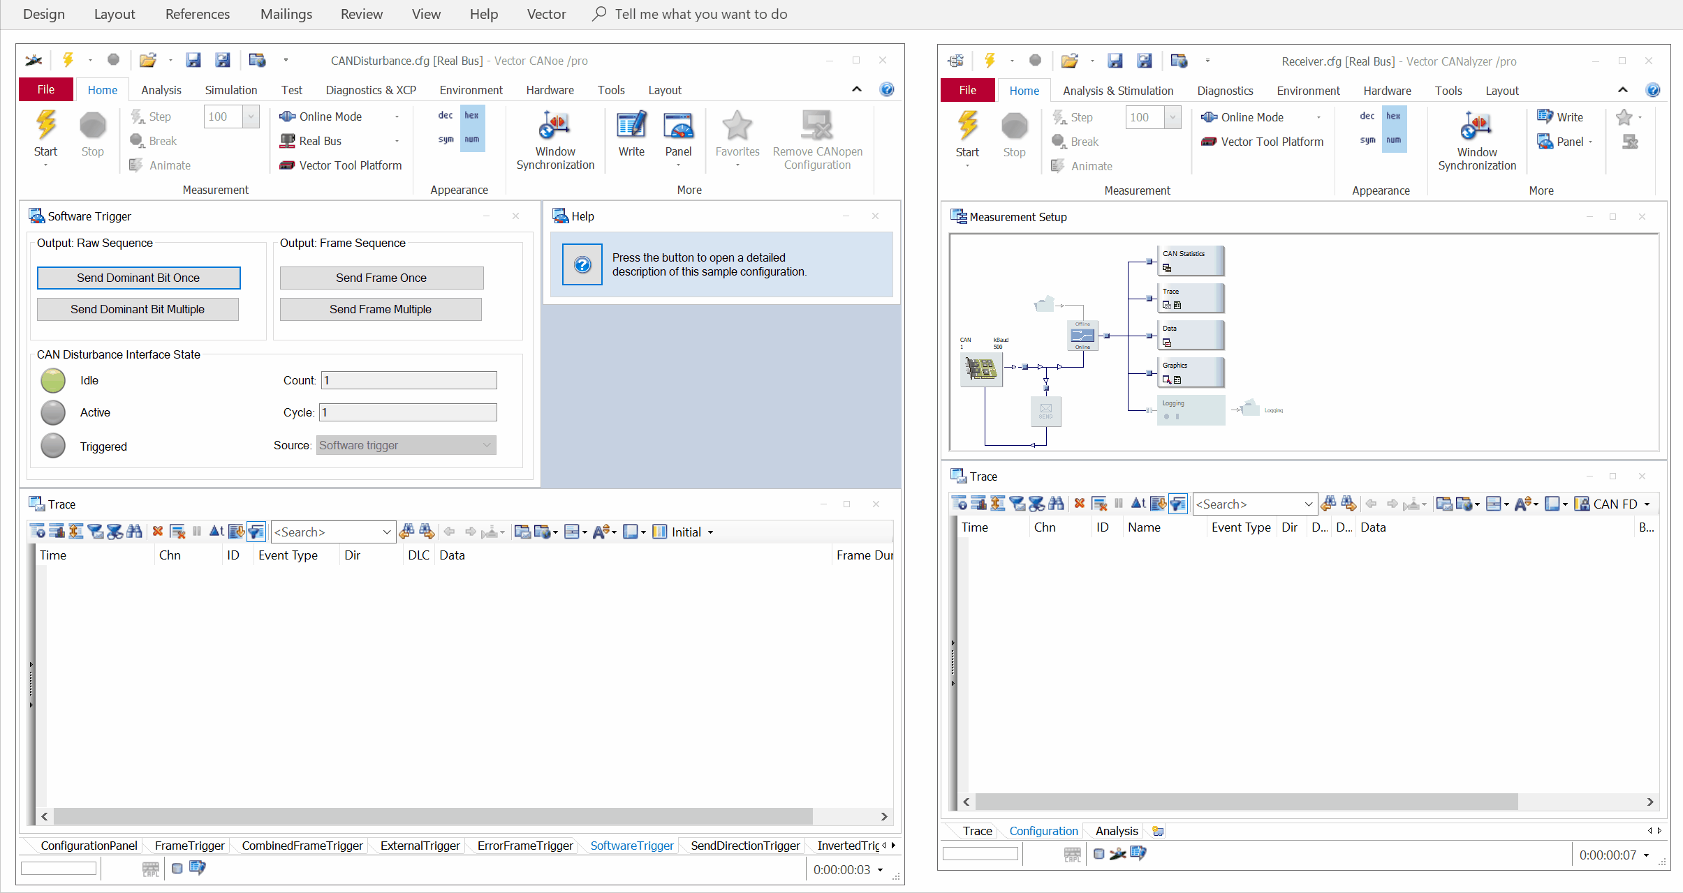Open the CAN FD column layout dropdown
This screenshot has height=893, width=1683.
pyautogui.click(x=1647, y=504)
